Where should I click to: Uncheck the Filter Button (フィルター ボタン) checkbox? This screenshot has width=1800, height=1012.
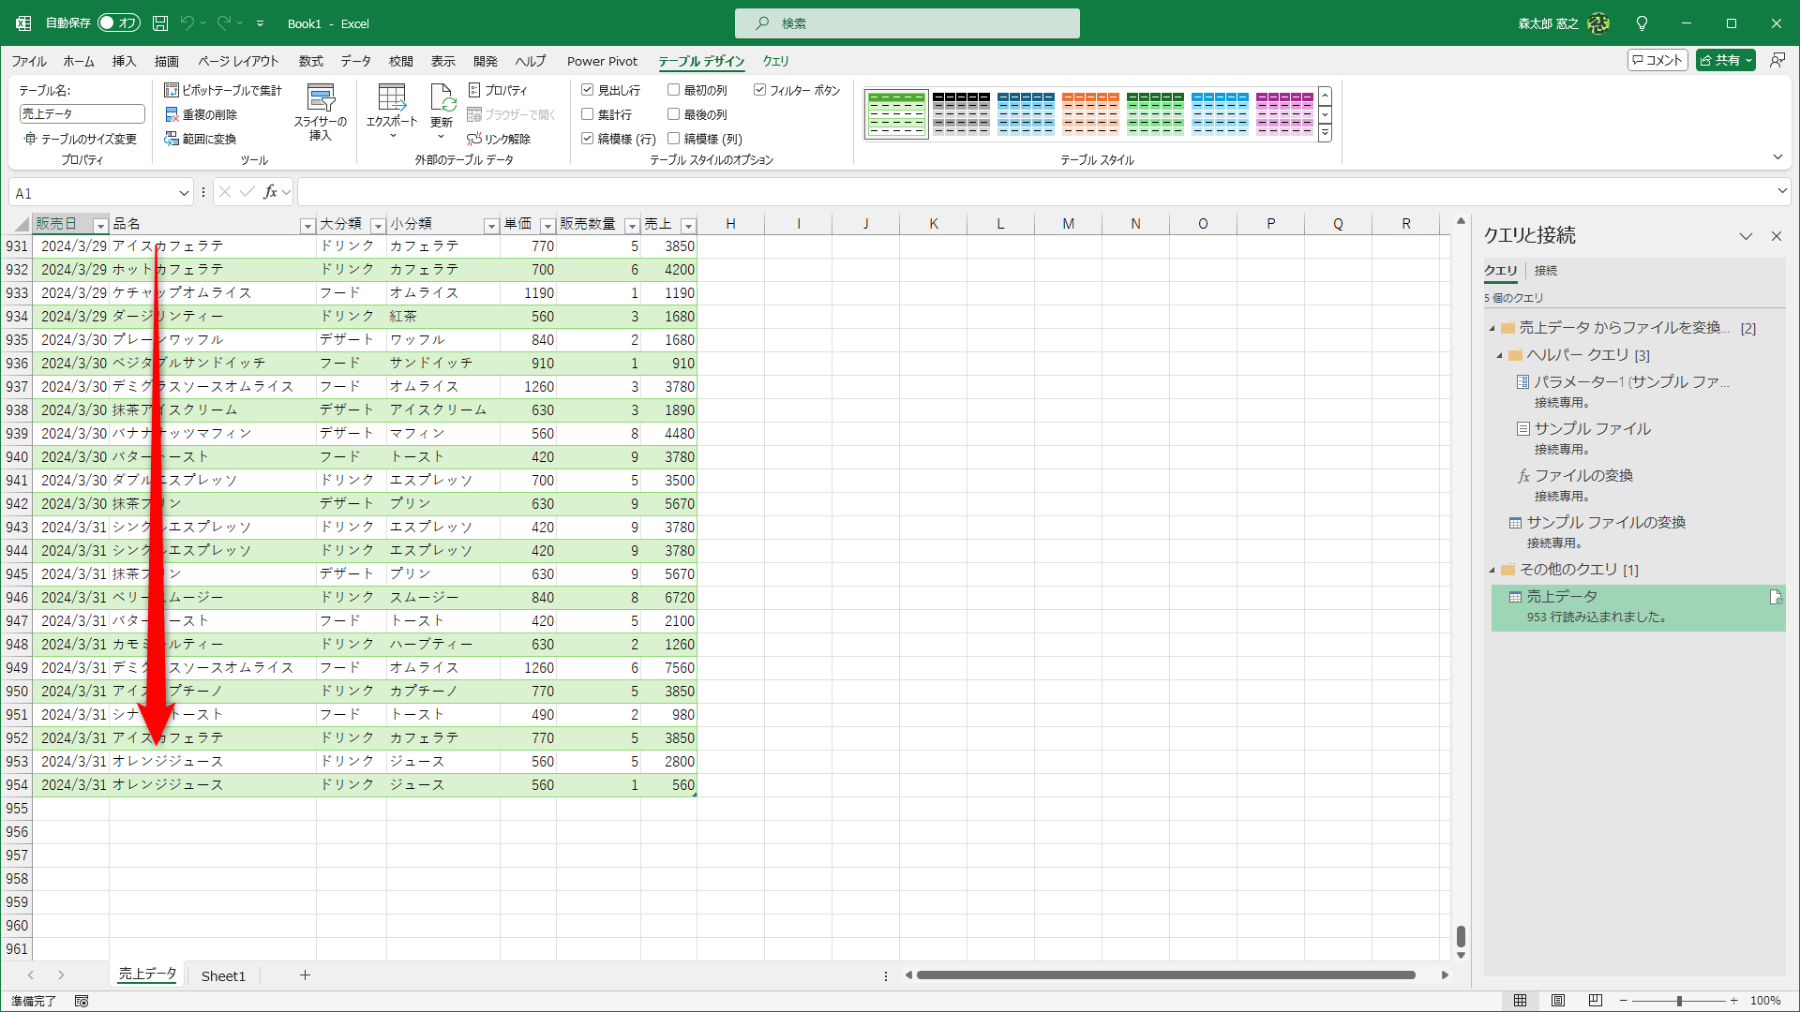pyautogui.click(x=759, y=90)
